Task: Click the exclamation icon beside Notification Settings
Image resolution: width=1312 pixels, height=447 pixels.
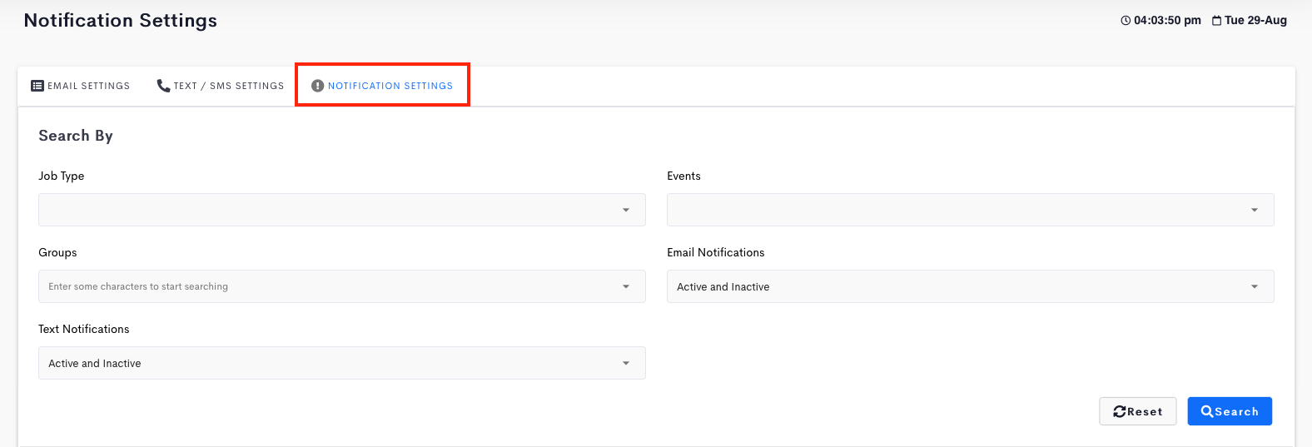Action: pos(317,86)
